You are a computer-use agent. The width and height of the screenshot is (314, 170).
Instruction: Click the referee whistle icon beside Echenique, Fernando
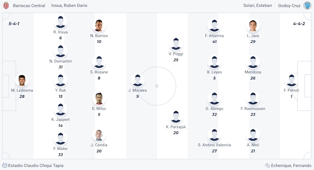(x=267, y=165)
